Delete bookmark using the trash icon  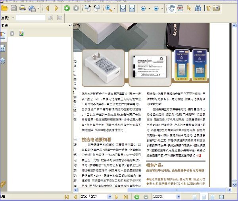point(12,33)
